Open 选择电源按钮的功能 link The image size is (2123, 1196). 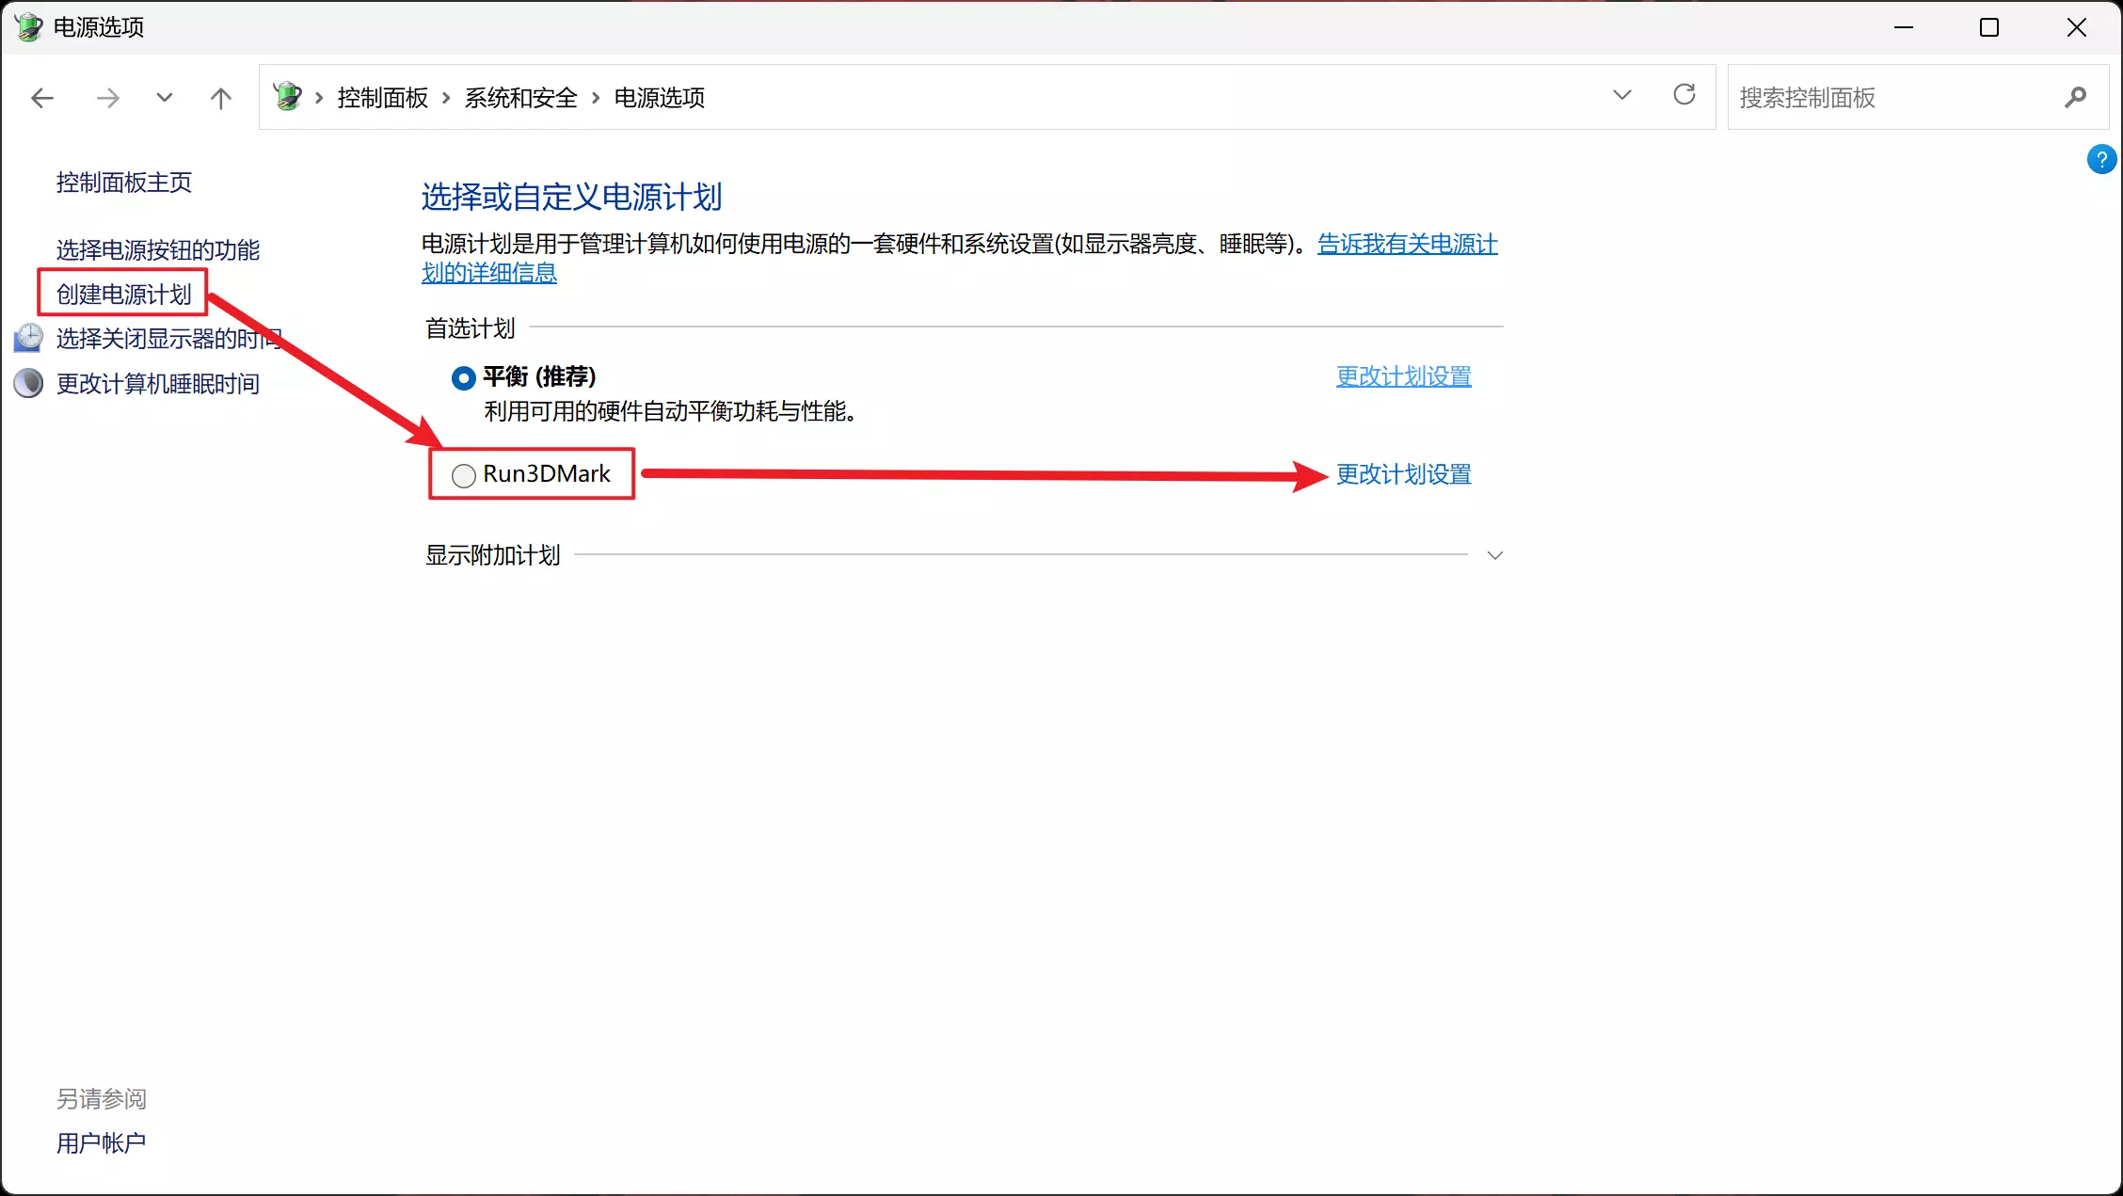157,249
